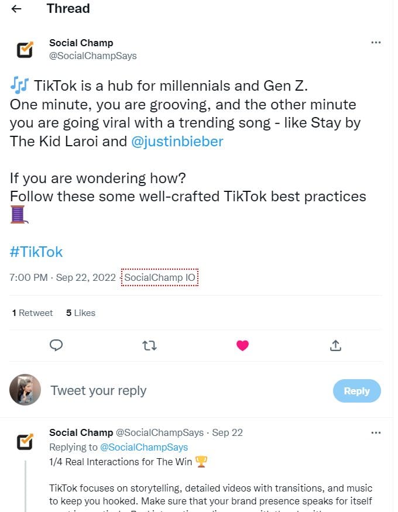
Task: Click the Tweet your reply field
Action: click(x=98, y=390)
